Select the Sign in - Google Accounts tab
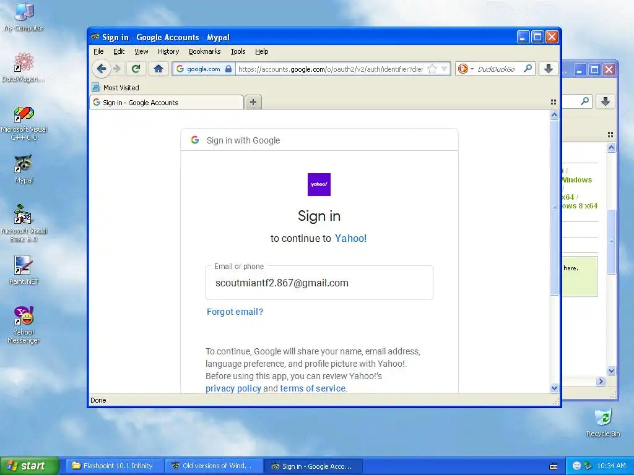The width and height of the screenshot is (634, 475). pos(167,102)
